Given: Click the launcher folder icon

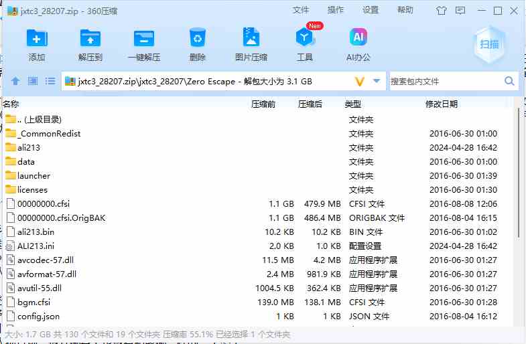Looking at the screenshot, I should (x=11, y=175).
